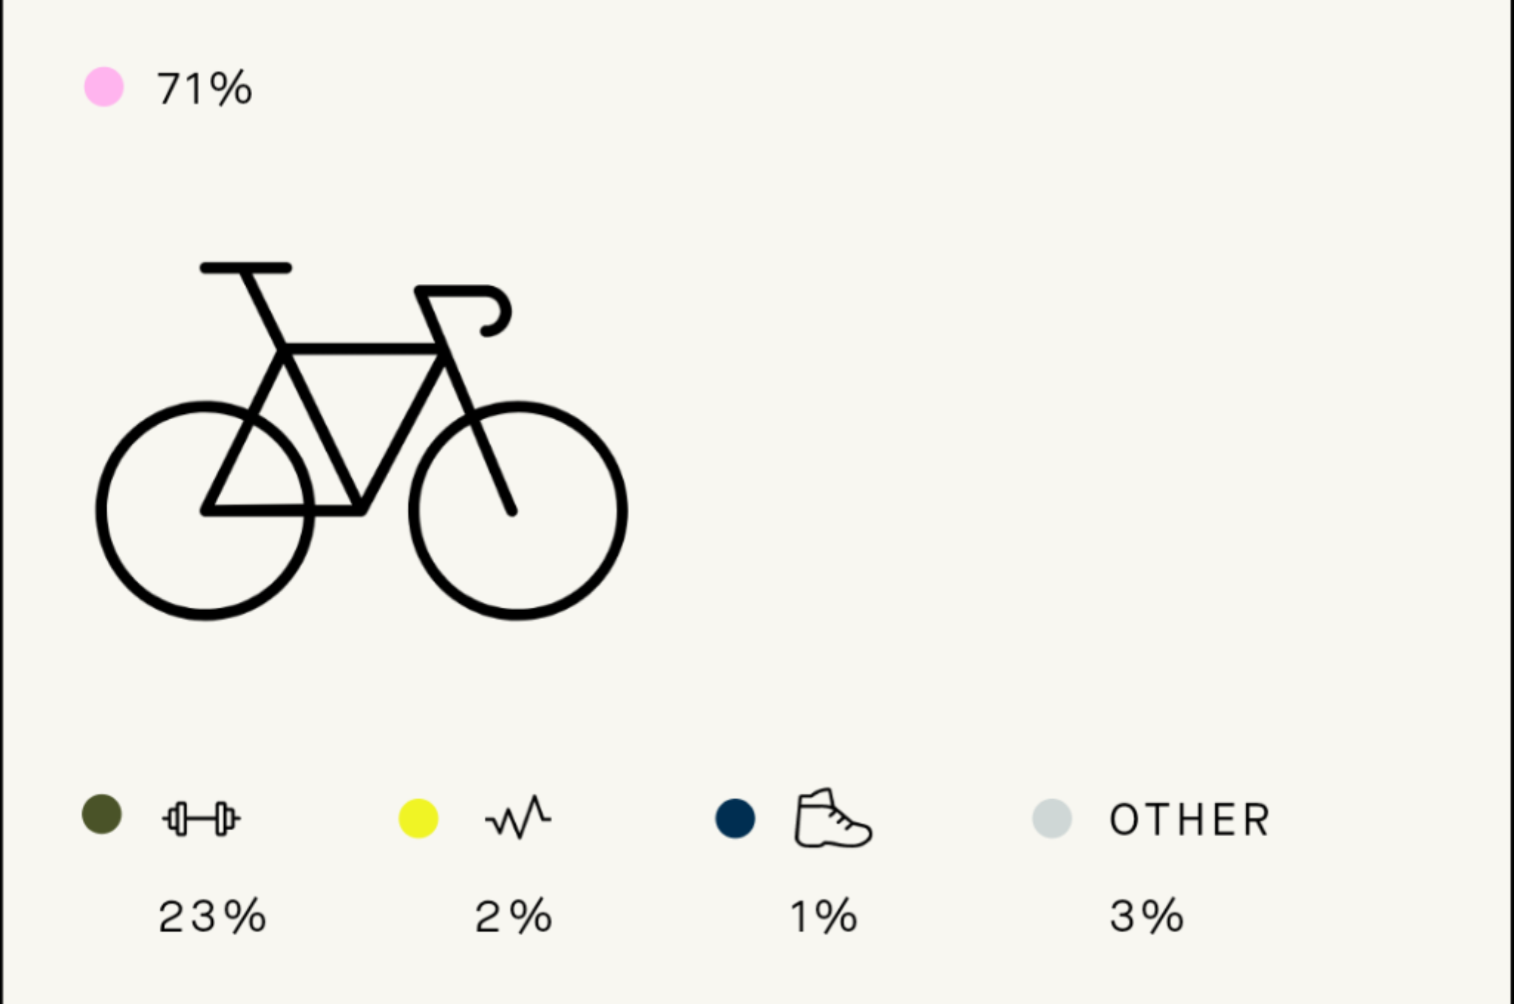Click the olive green strength dot

pos(102,814)
